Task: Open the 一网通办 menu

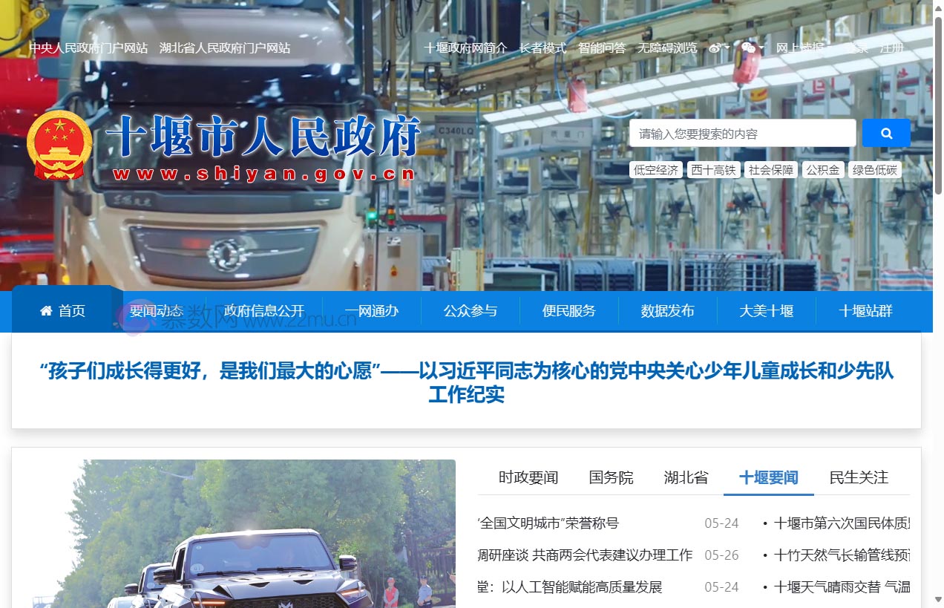Action: pyautogui.click(x=372, y=310)
